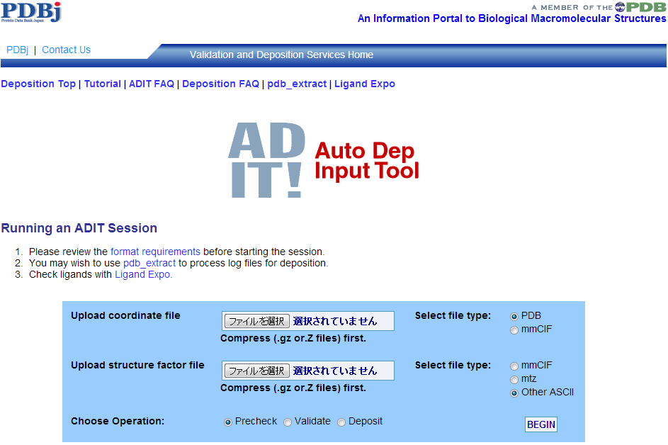This screenshot has width=668, height=445.
Task: Click the PDBj logo in the header
Action: (x=31, y=12)
